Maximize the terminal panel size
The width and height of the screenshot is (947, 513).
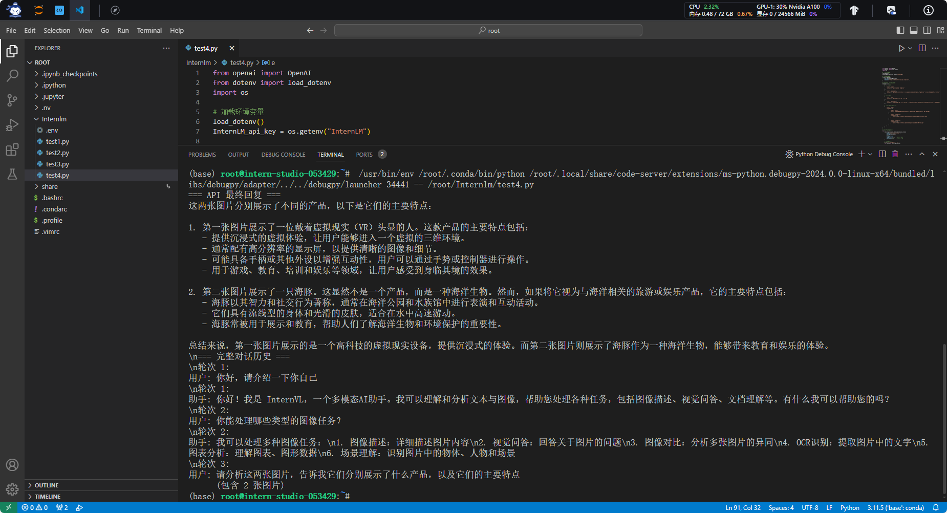point(922,154)
